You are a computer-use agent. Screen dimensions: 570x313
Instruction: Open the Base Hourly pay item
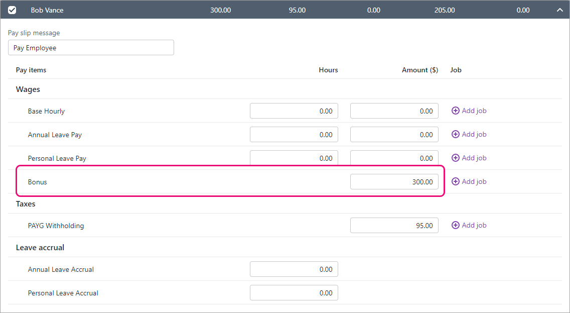(x=46, y=111)
